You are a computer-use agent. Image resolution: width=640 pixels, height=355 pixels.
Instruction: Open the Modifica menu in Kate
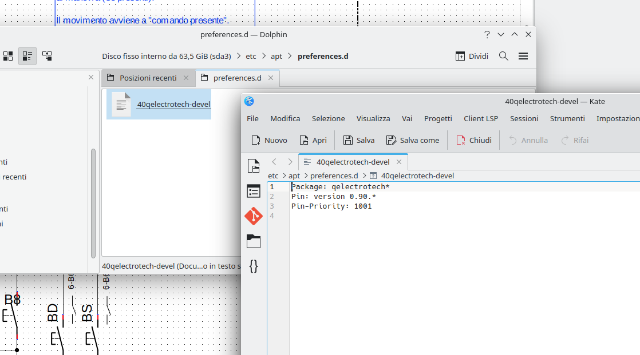285,118
